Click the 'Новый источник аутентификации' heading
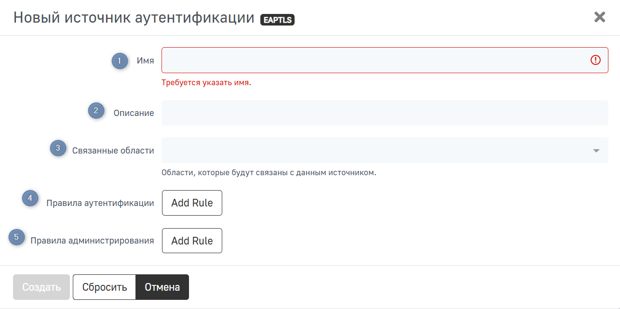Screen dimensions: 620x309 pyautogui.click(x=134, y=18)
